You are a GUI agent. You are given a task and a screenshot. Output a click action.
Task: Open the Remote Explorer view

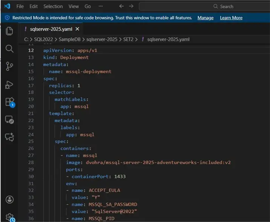(9, 120)
